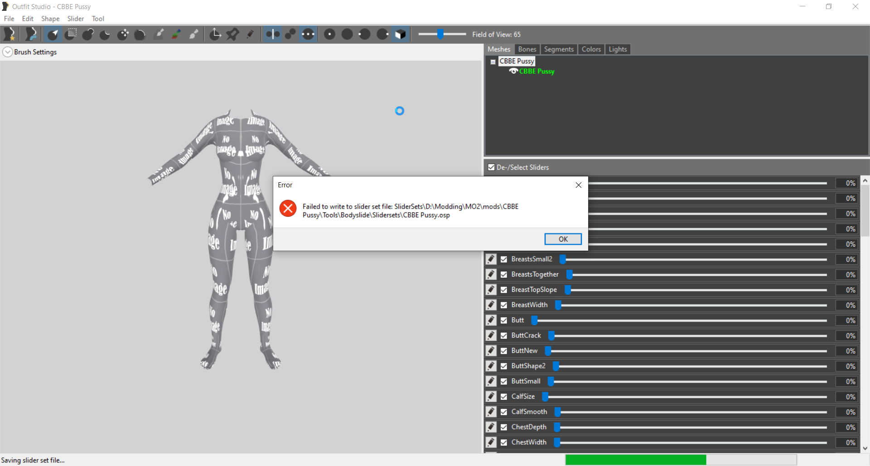
Task: Uncheck the BreastsTogether slider checkbox
Action: click(504, 275)
